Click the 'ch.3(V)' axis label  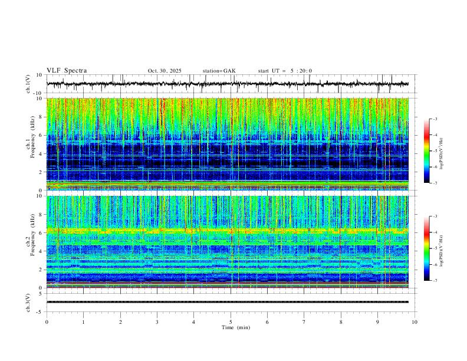coord(28,303)
